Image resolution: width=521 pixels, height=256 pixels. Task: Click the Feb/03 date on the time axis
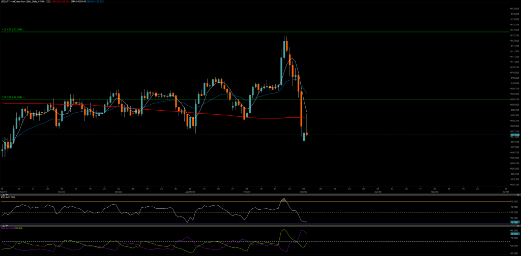(x=246, y=192)
